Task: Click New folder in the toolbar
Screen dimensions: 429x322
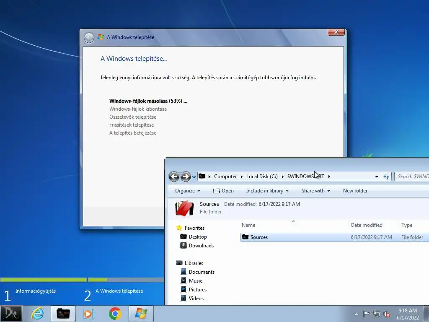Action: point(355,191)
